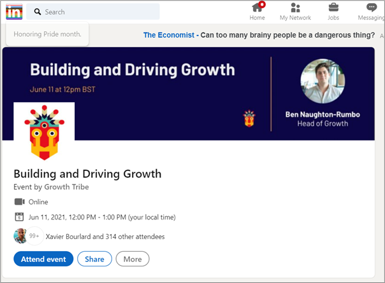Screen dimensions: 385x283
Task: Open the Messaging tab
Action: pyautogui.click(x=371, y=11)
